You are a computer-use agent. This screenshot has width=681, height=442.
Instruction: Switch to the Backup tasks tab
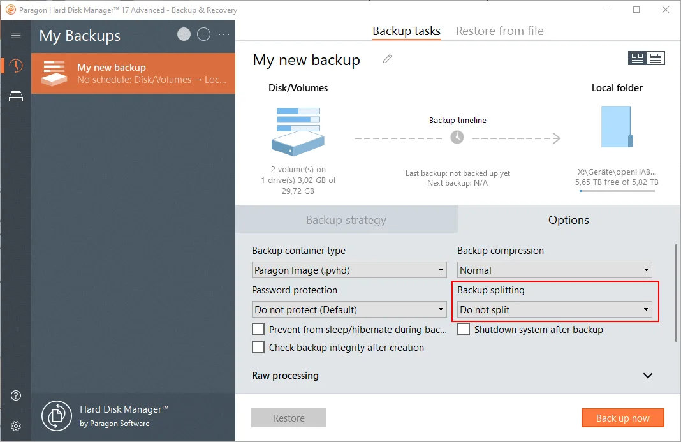pyautogui.click(x=407, y=31)
